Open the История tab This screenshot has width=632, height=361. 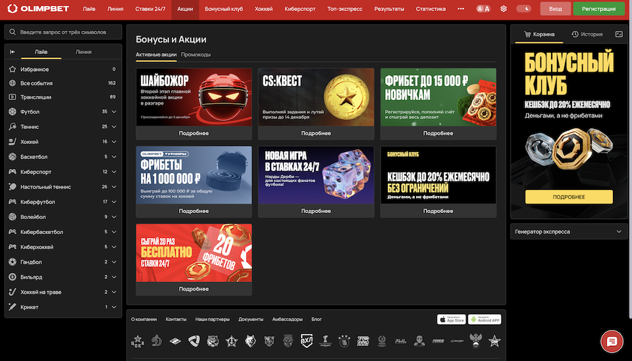coord(587,34)
